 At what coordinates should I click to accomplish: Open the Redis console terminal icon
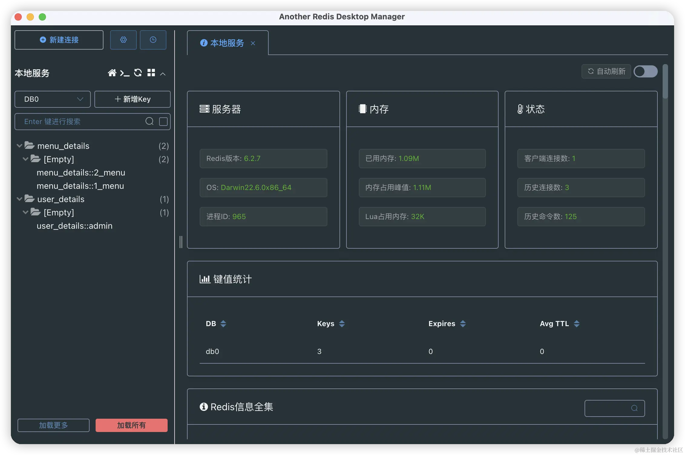(125, 73)
